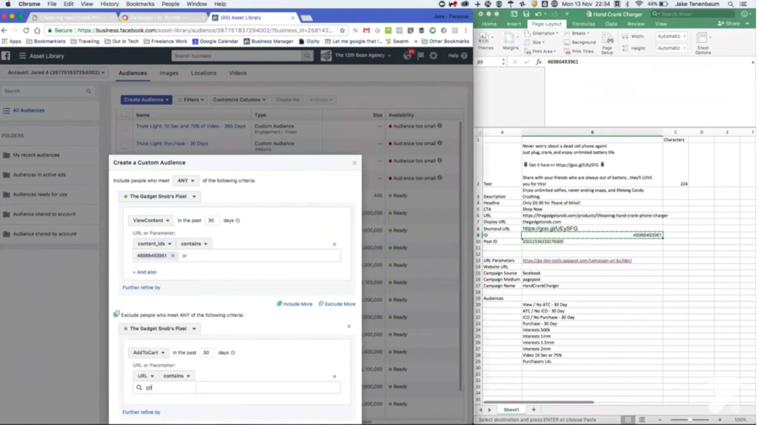This screenshot has height=425, width=759.
Task: Open Customize Columns dropdown
Action: tap(239, 100)
